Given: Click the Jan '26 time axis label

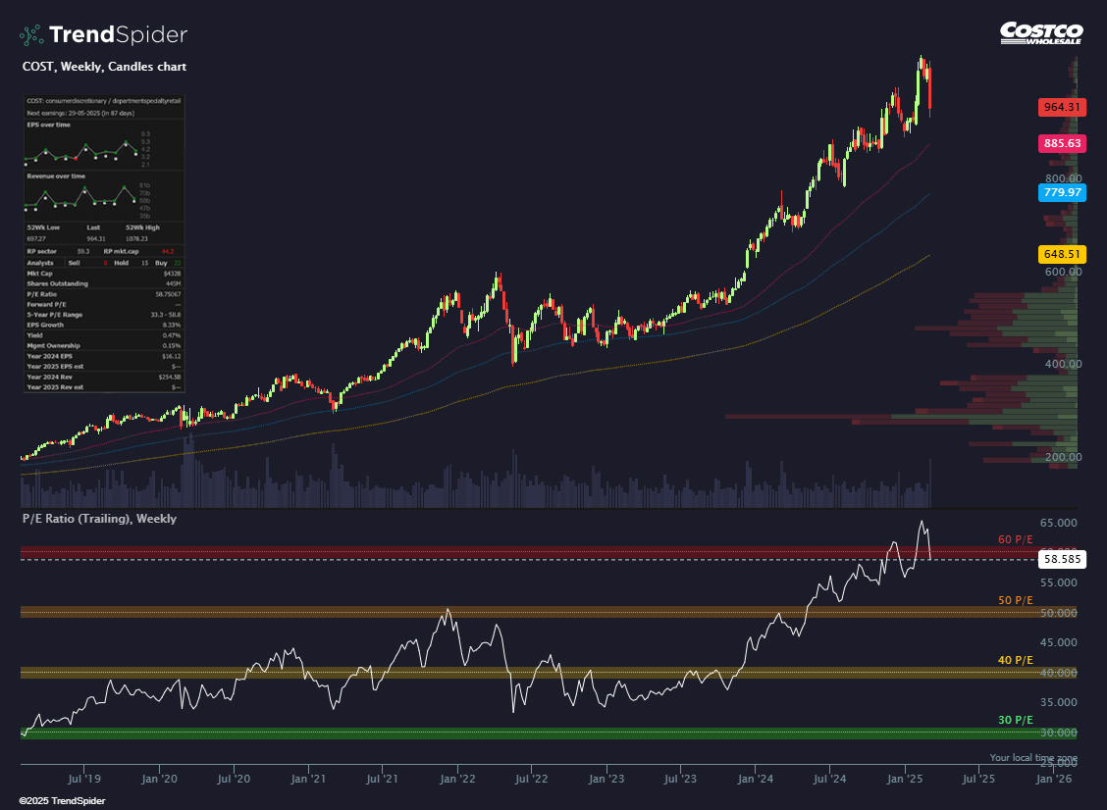Looking at the screenshot, I should (x=1054, y=779).
